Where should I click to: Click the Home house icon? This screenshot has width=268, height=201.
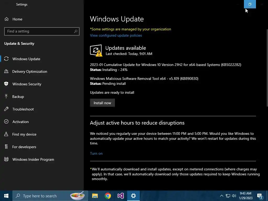[7, 19]
